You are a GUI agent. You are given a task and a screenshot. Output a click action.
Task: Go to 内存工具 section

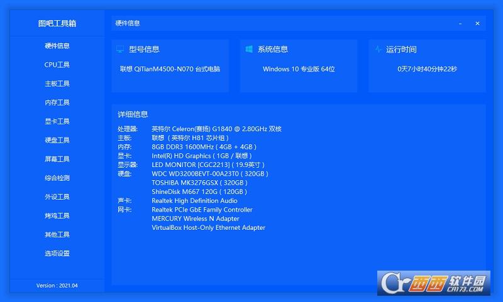click(x=57, y=102)
